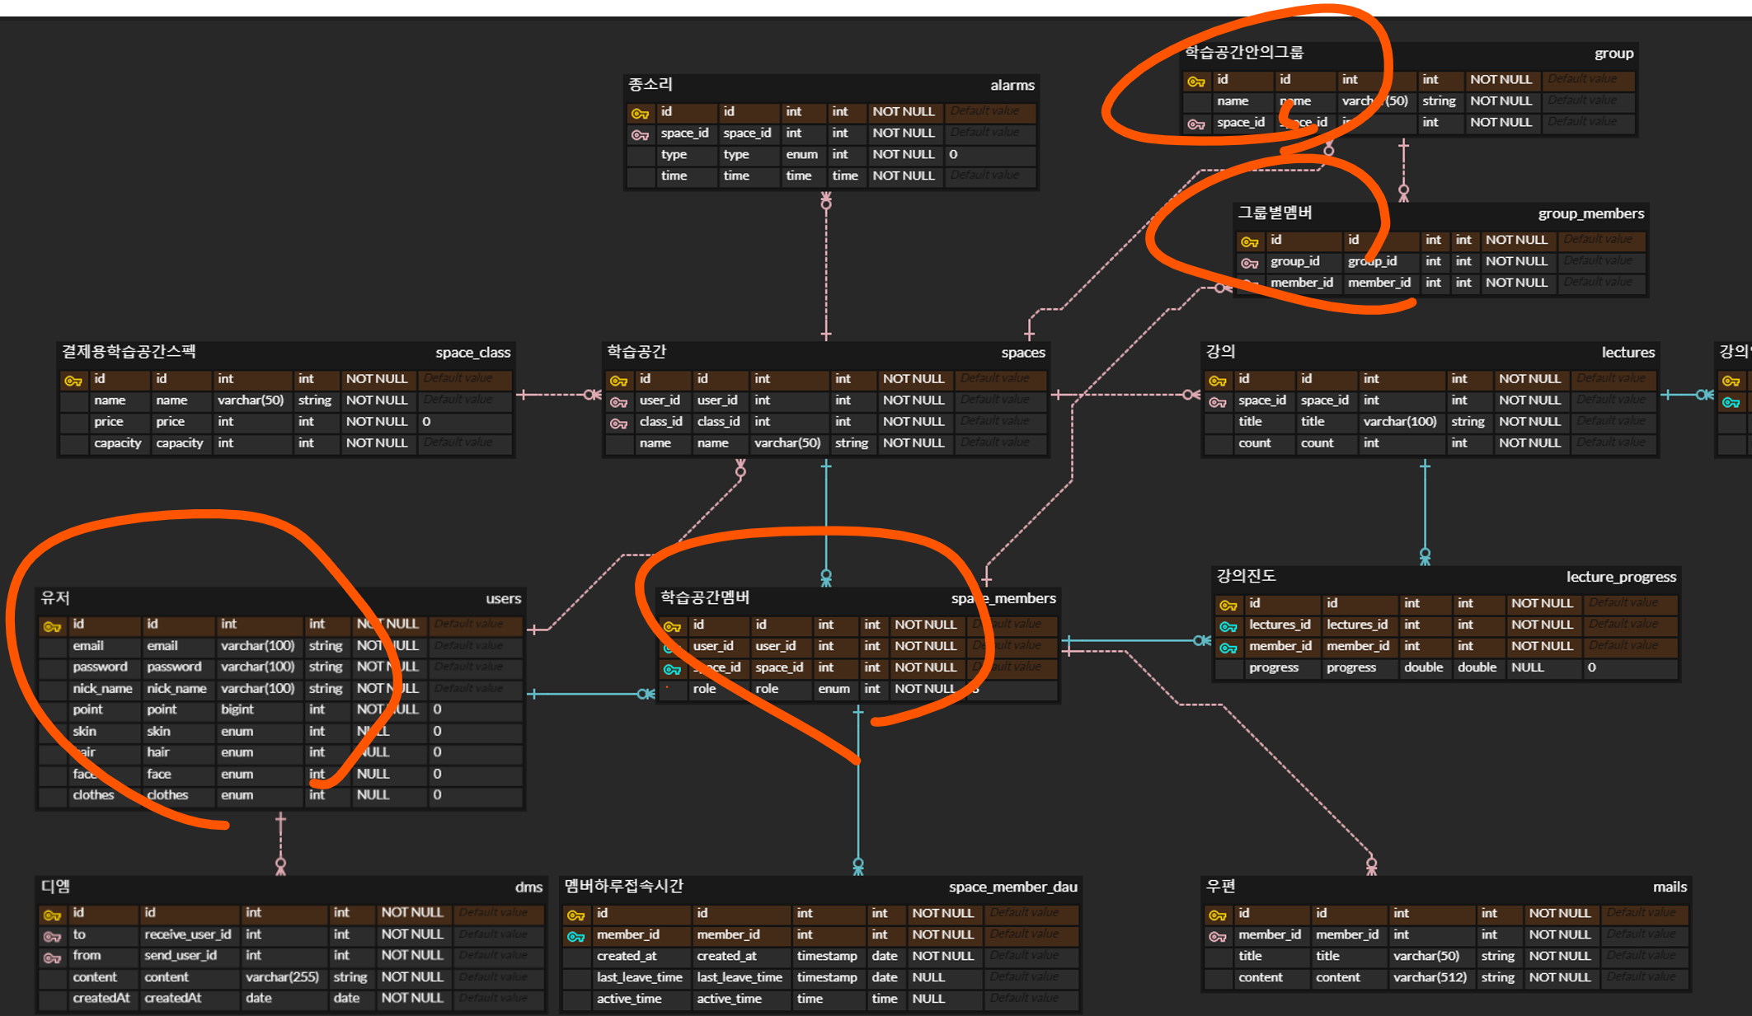Click the cyan key icon beside lecture_progress lectures_id
The image size is (1752, 1016).
point(1228,626)
